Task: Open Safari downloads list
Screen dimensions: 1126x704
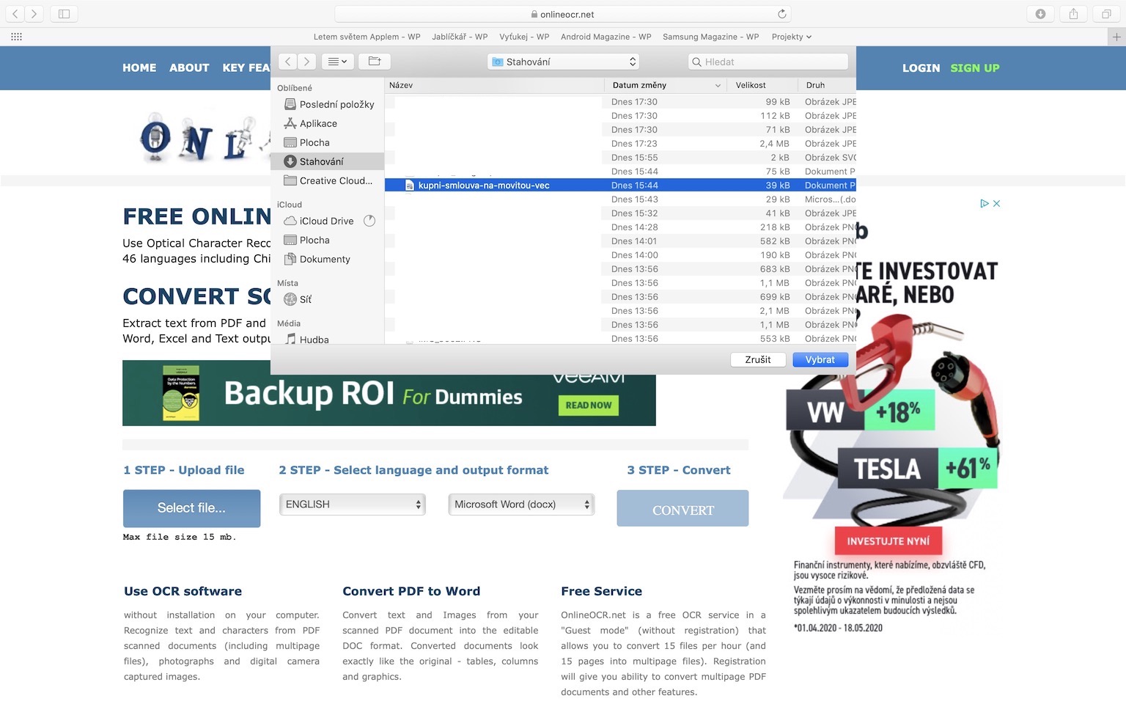Action: tap(1040, 14)
